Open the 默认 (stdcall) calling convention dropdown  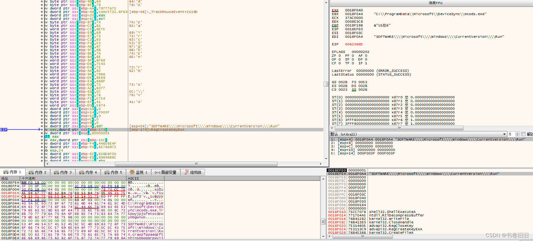coord(418,134)
